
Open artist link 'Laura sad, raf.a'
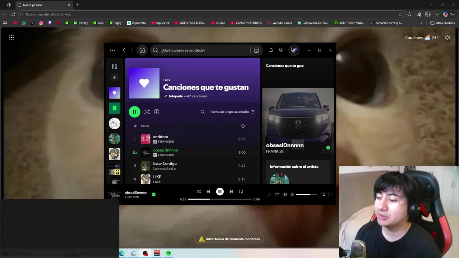click(x=164, y=168)
